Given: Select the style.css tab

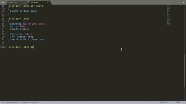Looking at the screenshot, I should pos(35,3).
